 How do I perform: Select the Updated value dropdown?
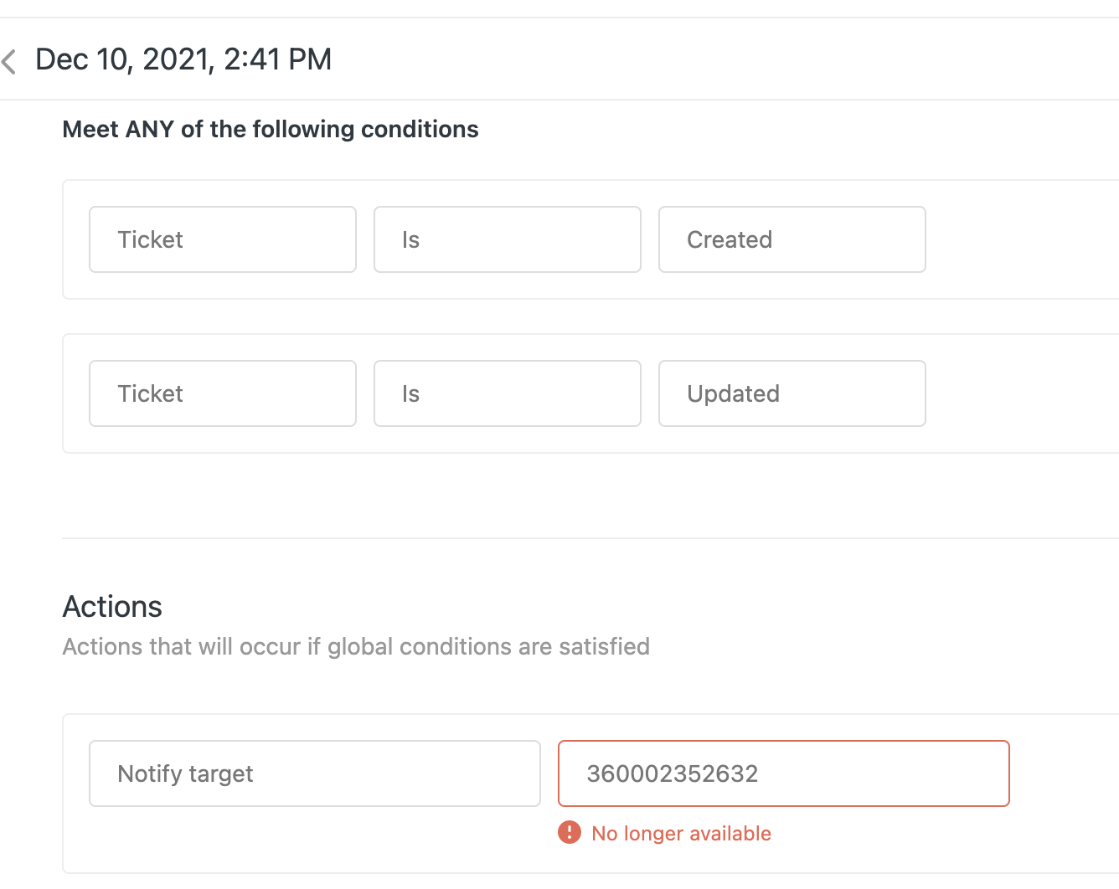click(x=792, y=393)
